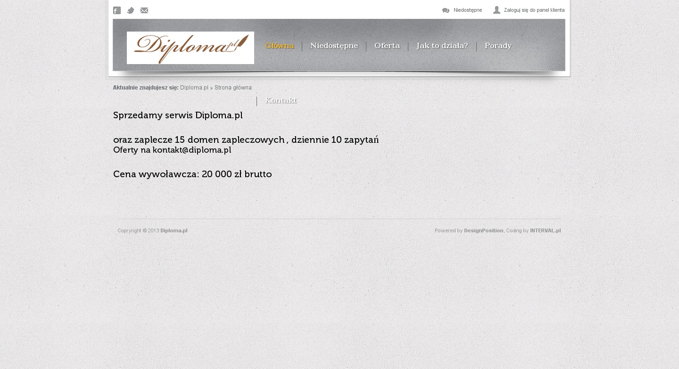The image size is (679, 369).
Task: Select the Porady menu item
Action: (x=498, y=46)
